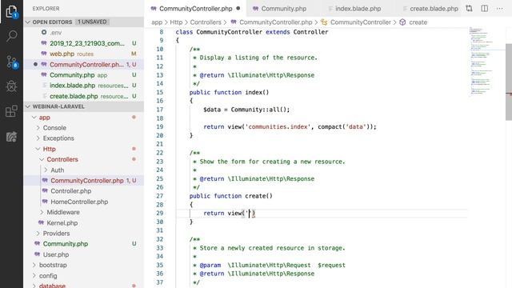Open User.php in the file tree
Image resolution: width=512 pixels, height=288 pixels.
pos(83,254)
